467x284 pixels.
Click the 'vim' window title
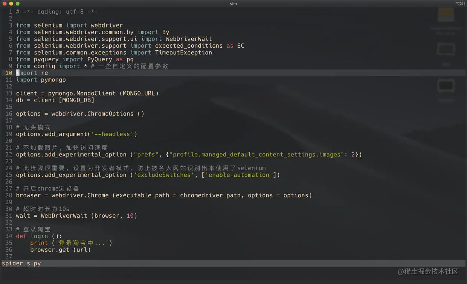pos(233,3)
